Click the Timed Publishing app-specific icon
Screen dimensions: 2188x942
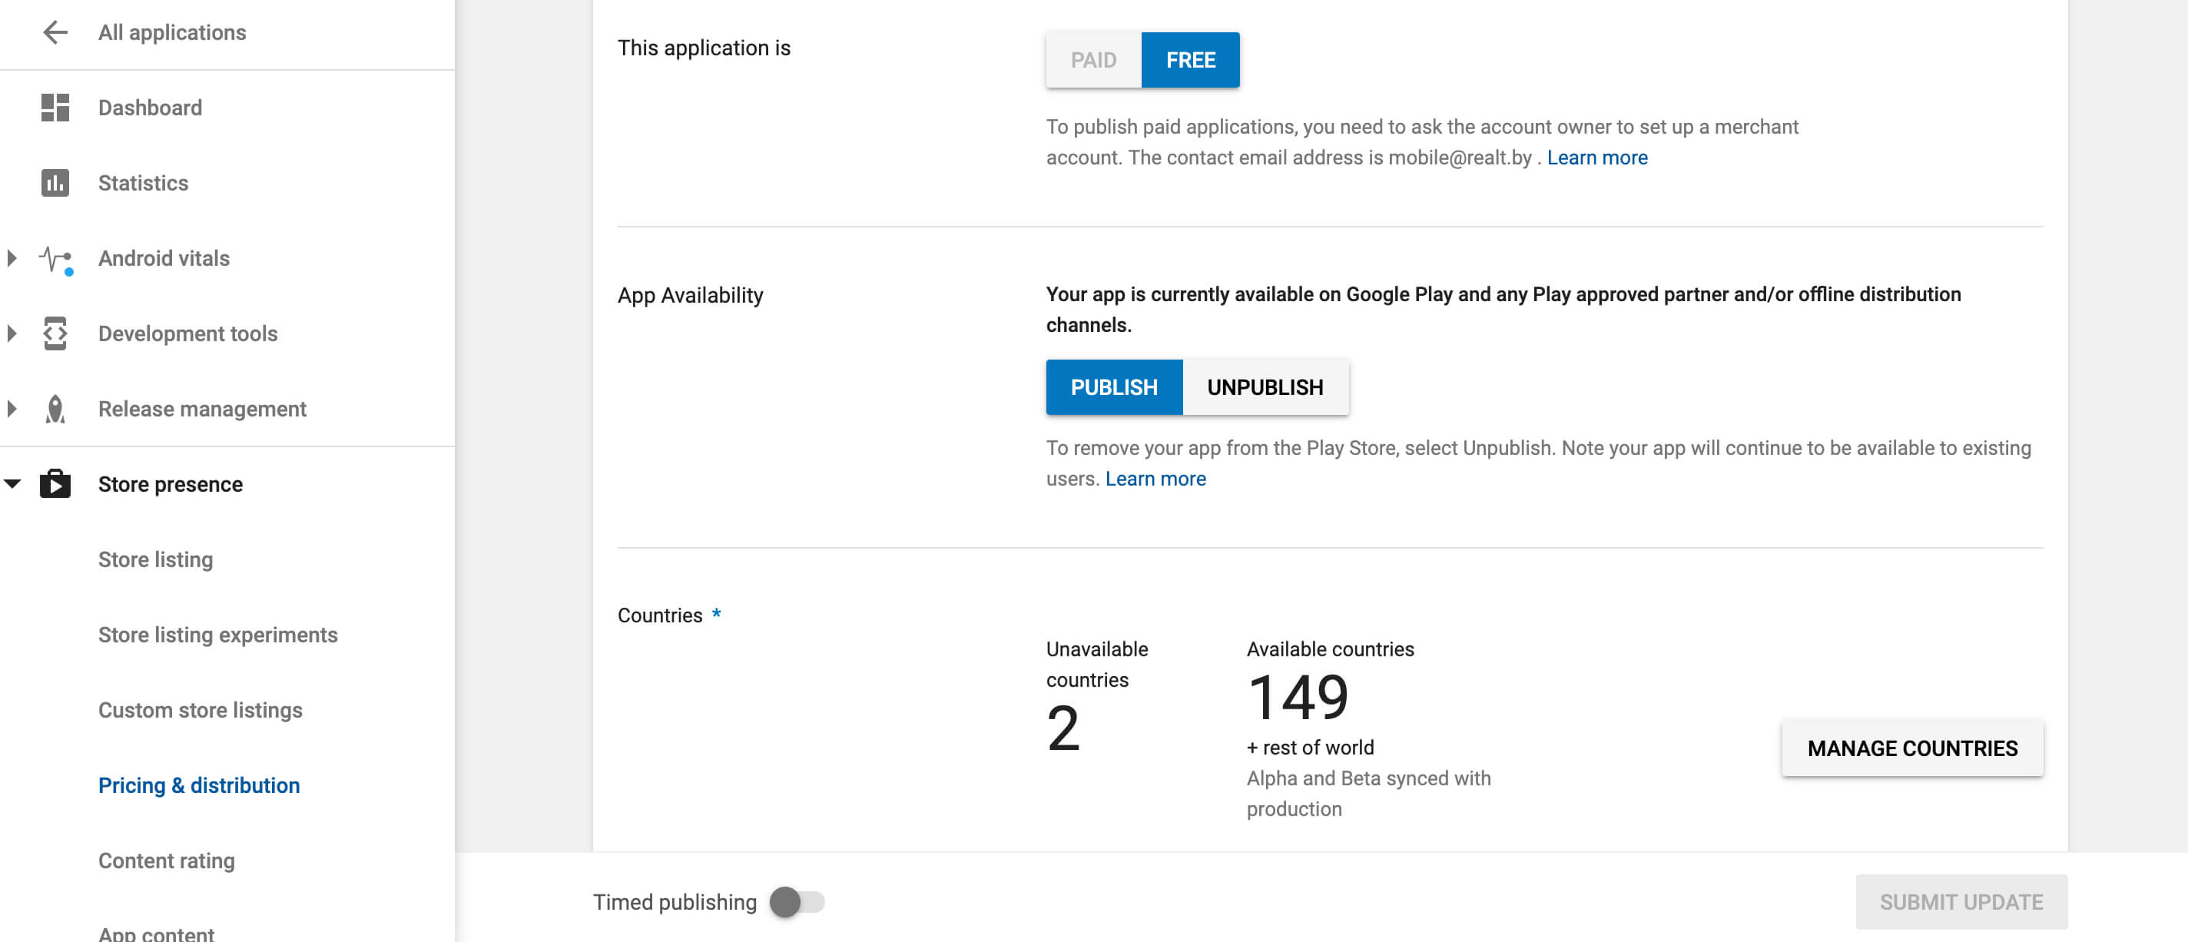[787, 901]
